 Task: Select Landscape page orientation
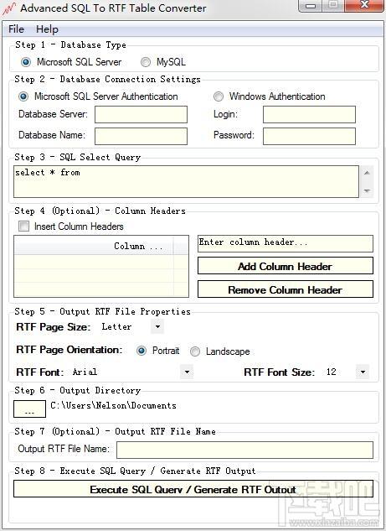click(x=195, y=351)
